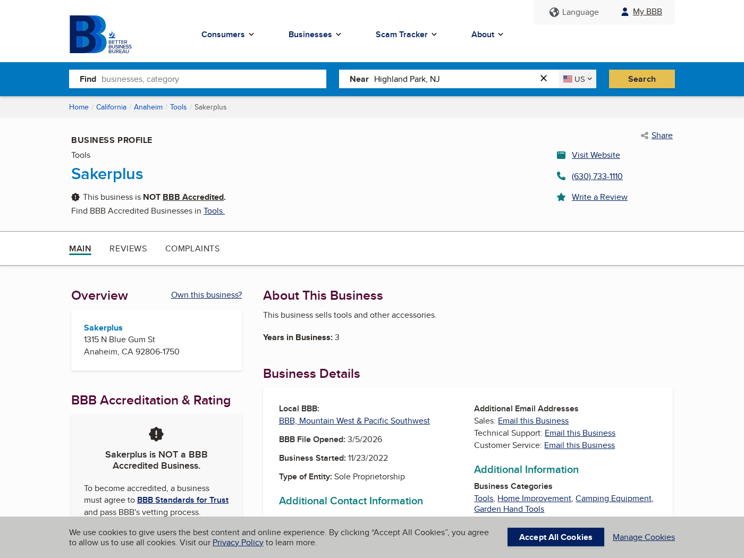Call the (630) 733-1110 phone link
This screenshot has height=558, width=744.
[597, 176]
